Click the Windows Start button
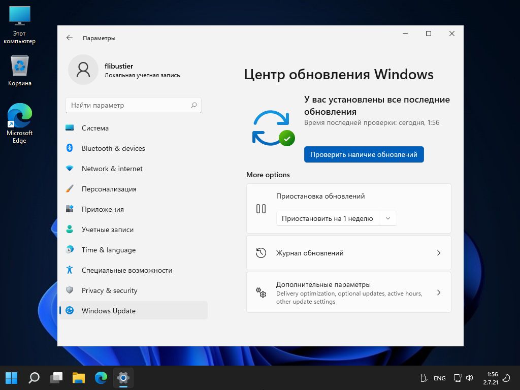The image size is (520, 390). 11,378
